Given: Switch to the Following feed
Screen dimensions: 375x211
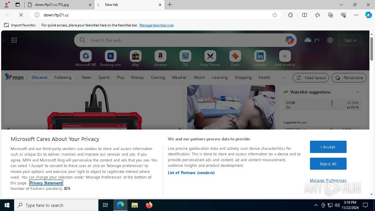Looking at the screenshot, I should (x=63, y=77).
